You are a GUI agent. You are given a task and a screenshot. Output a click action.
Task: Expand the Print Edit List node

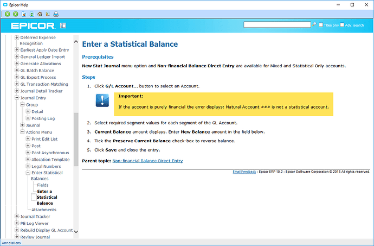point(28,139)
